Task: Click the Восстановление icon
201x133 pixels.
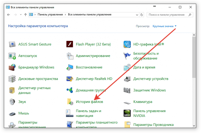Action: [70, 67]
